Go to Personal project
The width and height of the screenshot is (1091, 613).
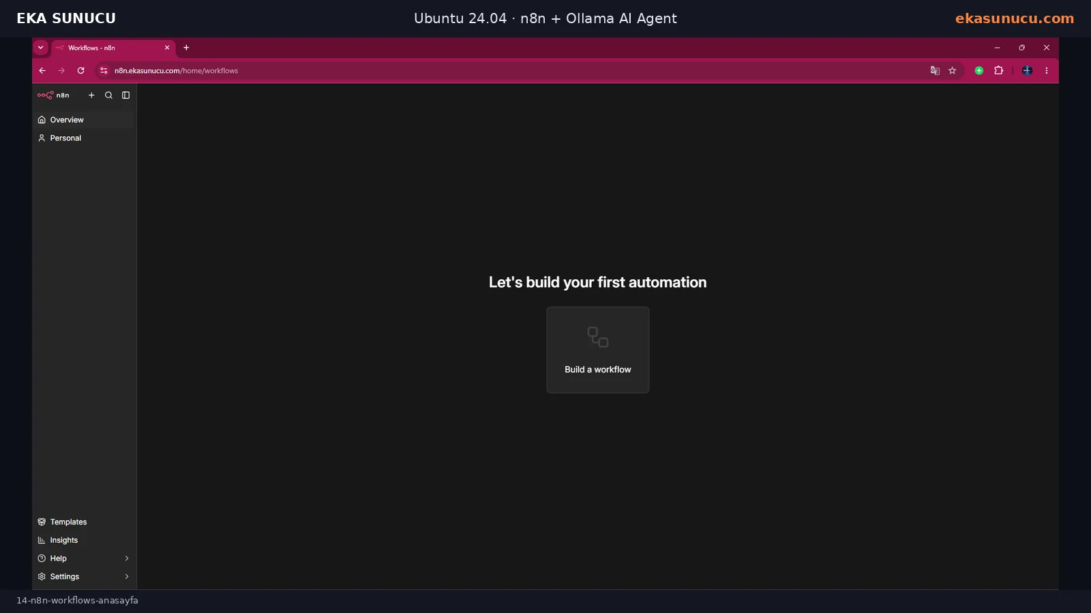click(84, 138)
